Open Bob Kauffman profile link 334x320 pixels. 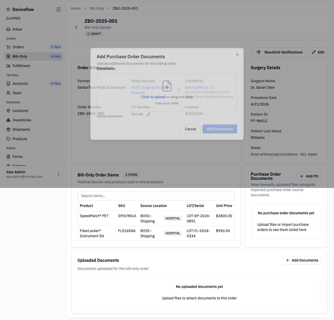click(196, 87)
